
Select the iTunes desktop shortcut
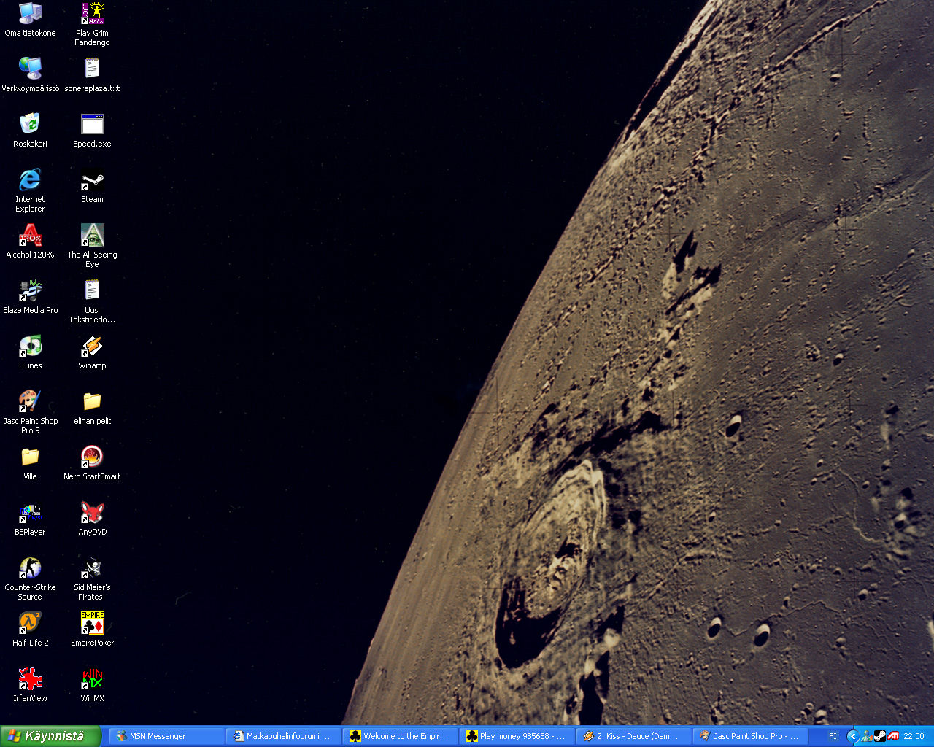tap(30, 352)
